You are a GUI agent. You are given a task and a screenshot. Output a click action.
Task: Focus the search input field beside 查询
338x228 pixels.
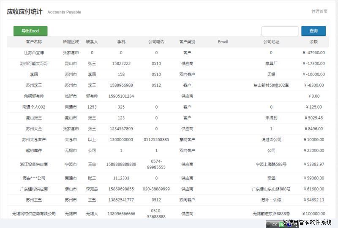(x=280, y=31)
